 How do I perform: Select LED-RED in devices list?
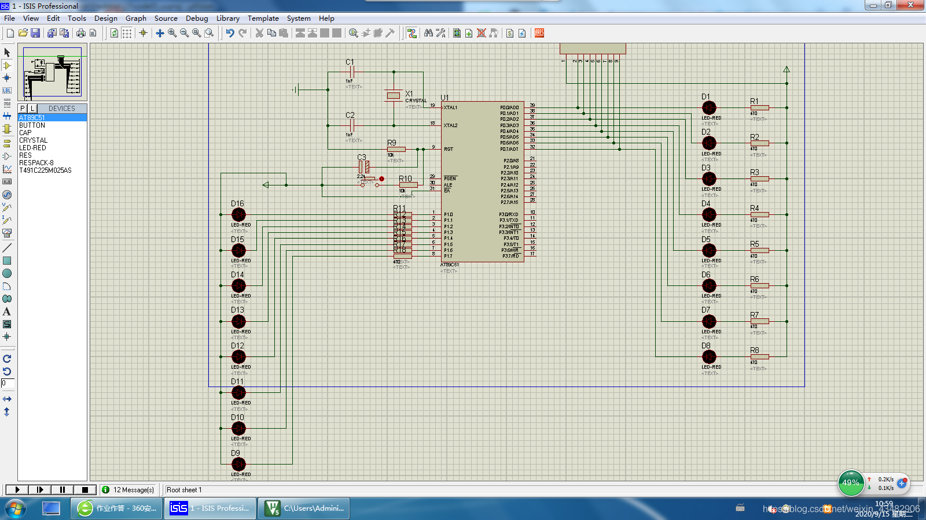[52, 148]
